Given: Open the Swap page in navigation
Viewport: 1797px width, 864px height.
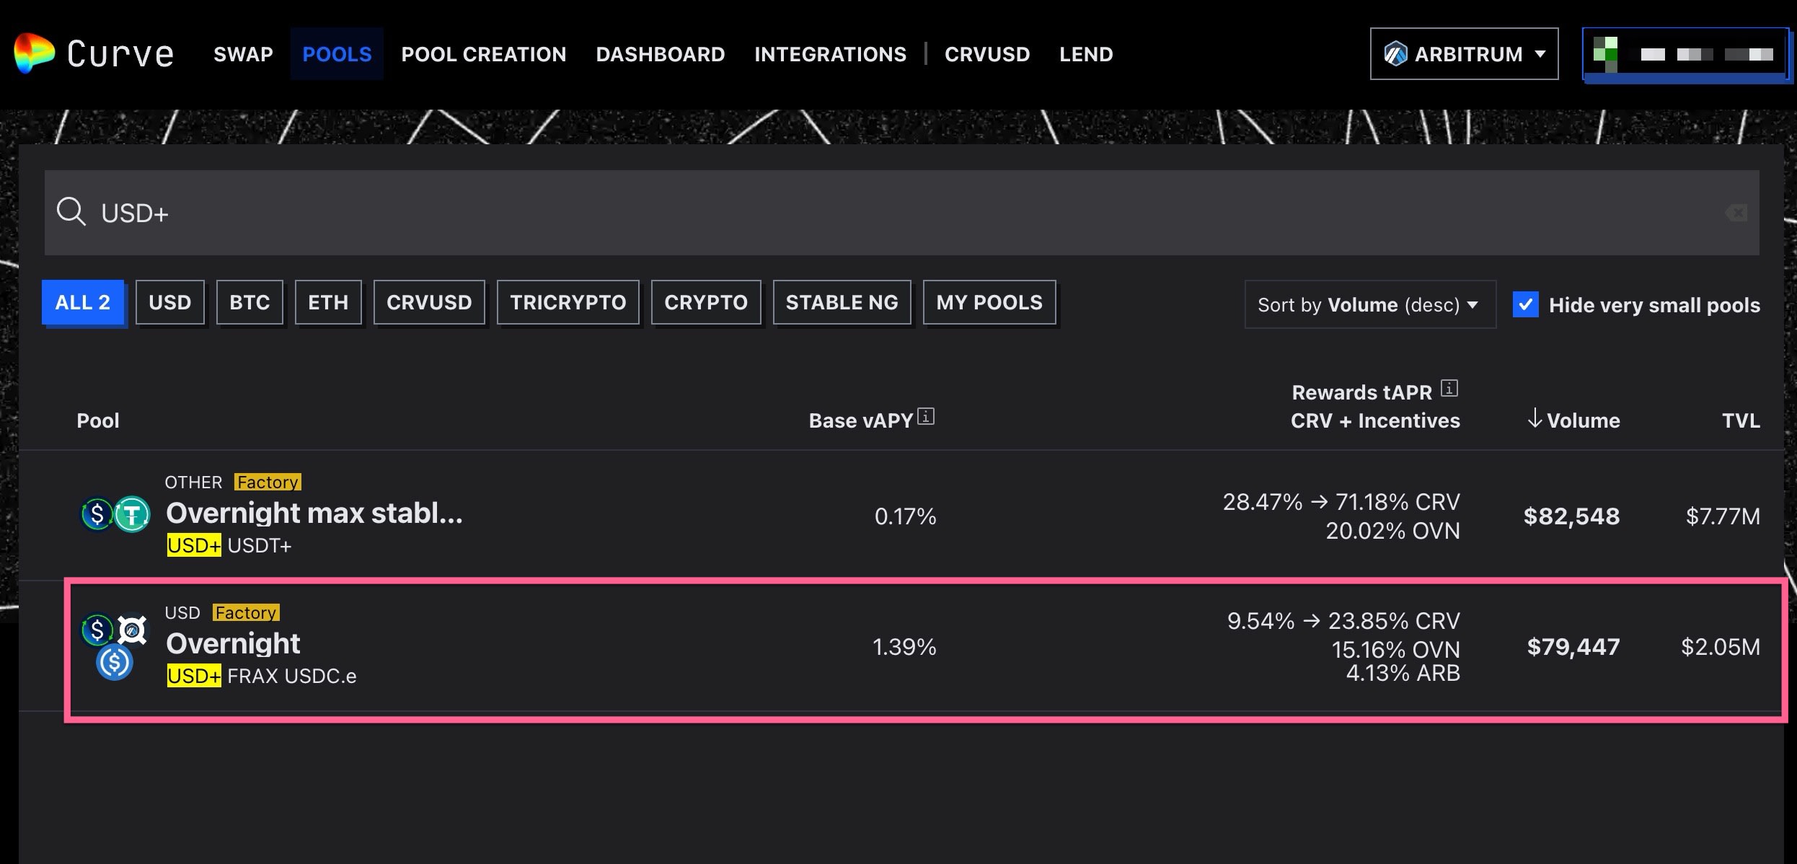Looking at the screenshot, I should click(x=243, y=54).
